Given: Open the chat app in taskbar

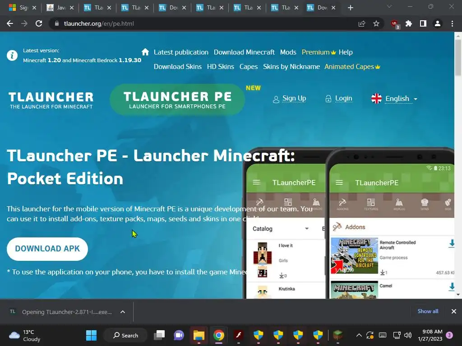Looking at the screenshot, I should [179, 335].
